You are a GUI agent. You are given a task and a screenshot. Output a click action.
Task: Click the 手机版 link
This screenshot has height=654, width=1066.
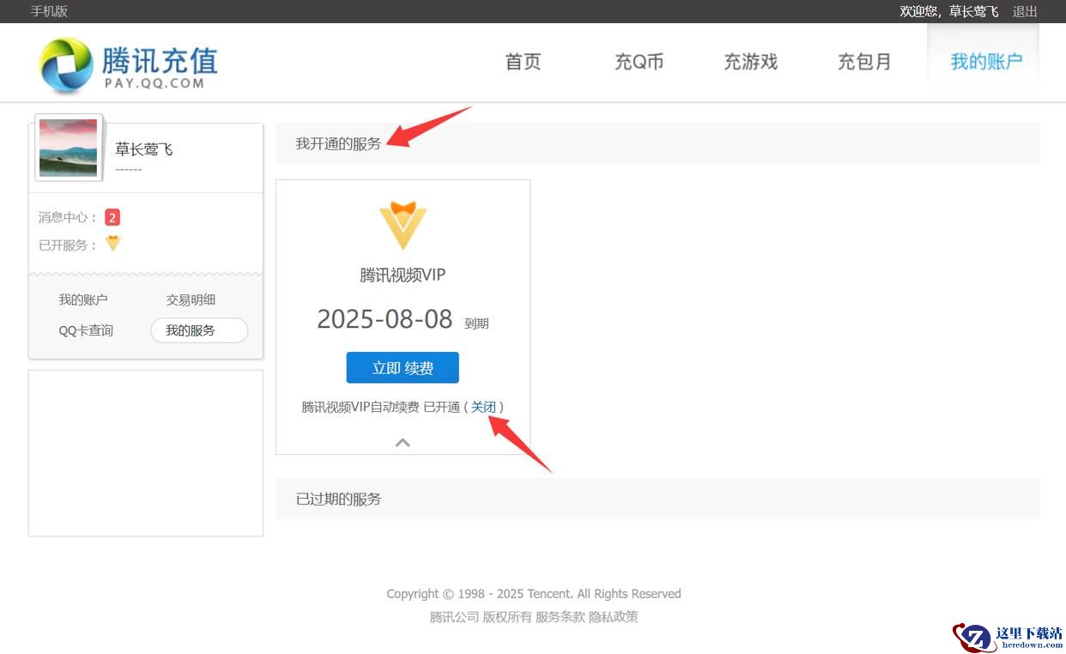(x=49, y=11)
